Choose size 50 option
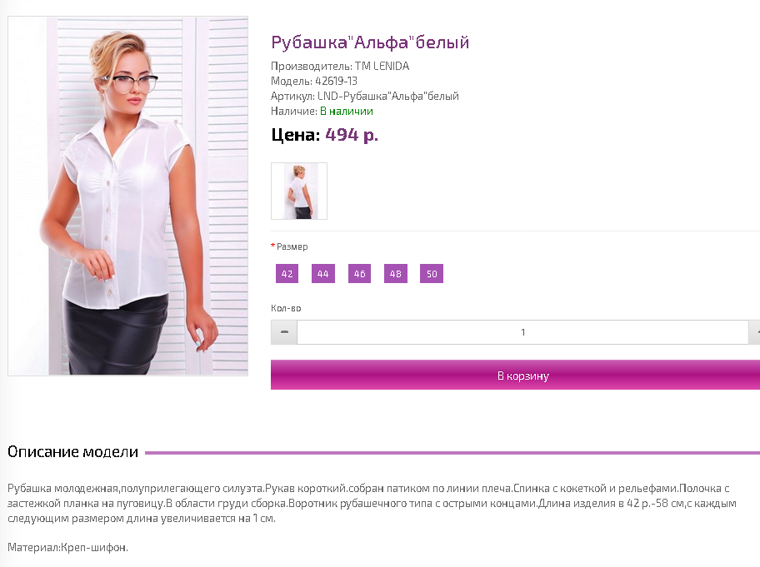760x567 pixels. [432, 274]
